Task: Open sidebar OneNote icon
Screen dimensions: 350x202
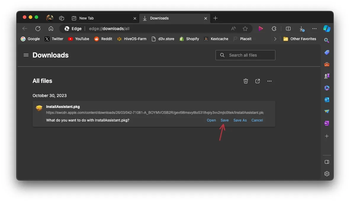Action: [327, 123]
